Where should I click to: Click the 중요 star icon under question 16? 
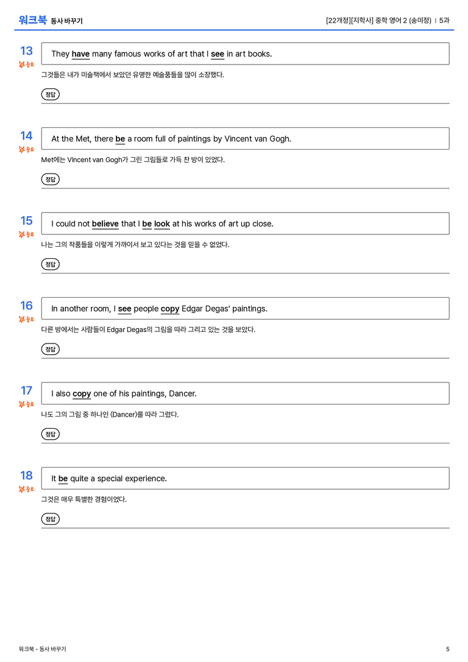(x=26, y=319)
